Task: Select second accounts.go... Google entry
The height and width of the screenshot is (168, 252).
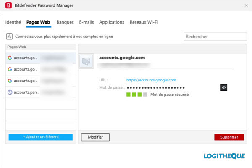Action: (x=41, y=69)
